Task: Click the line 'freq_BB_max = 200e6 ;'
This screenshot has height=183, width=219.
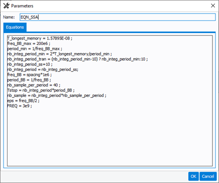Action: [x=29, y=43]
